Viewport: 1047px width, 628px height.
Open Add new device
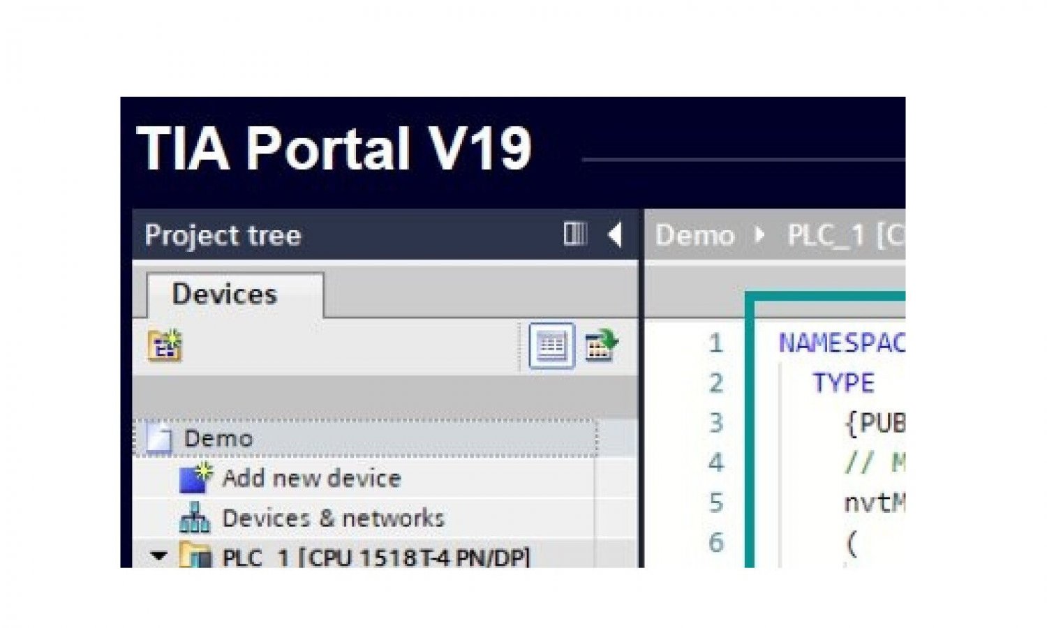311,478
